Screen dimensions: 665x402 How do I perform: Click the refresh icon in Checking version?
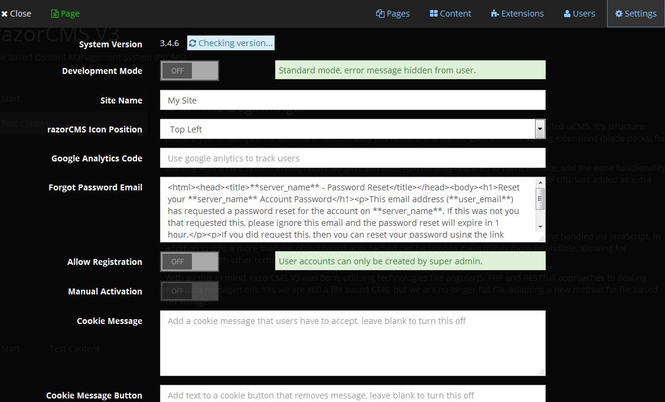tap(193, 43)
